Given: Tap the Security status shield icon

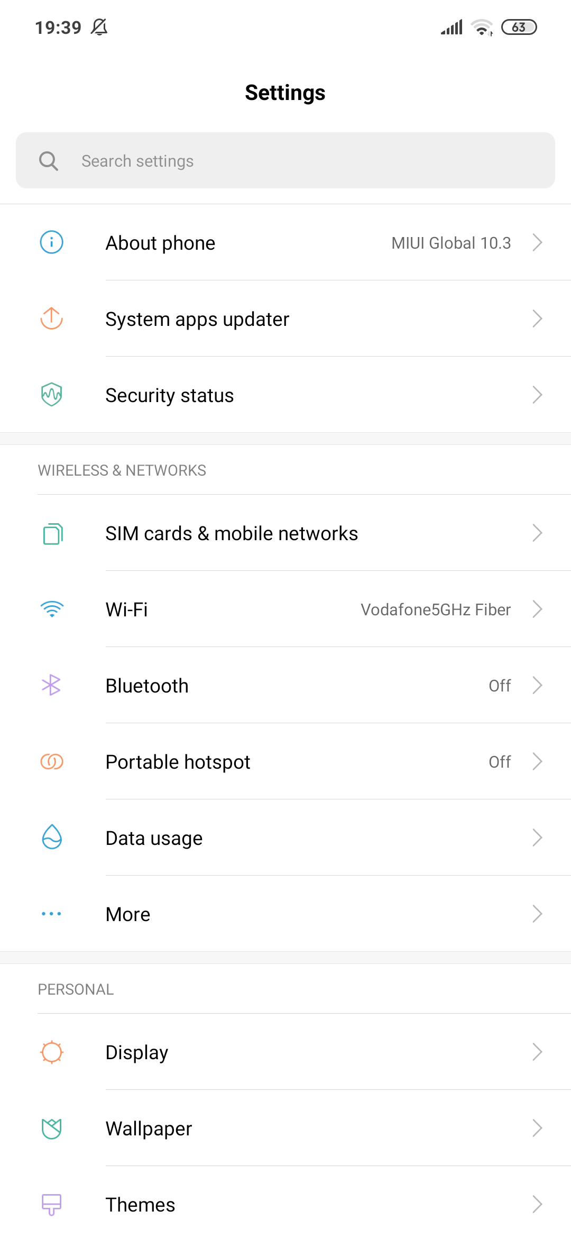Looking at the screenshot, I should point(52,395).
